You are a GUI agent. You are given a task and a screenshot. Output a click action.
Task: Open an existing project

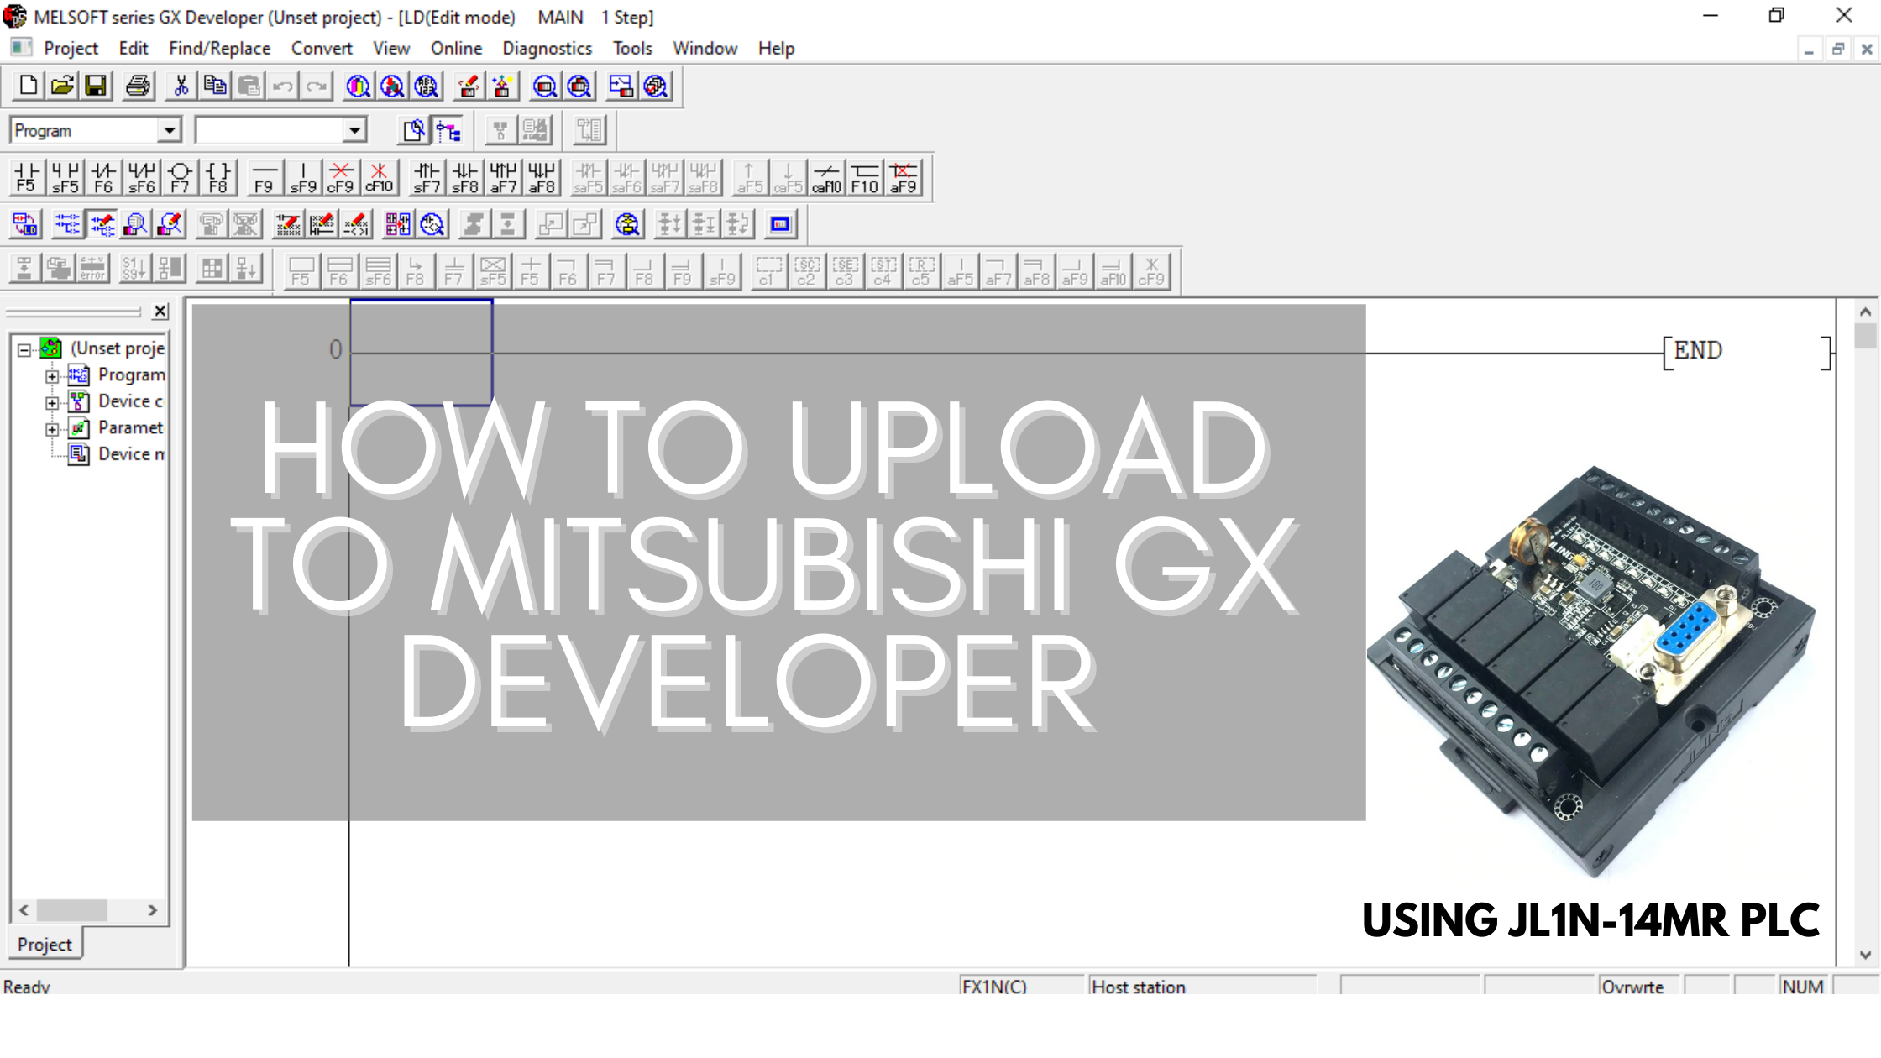[61, 86]
